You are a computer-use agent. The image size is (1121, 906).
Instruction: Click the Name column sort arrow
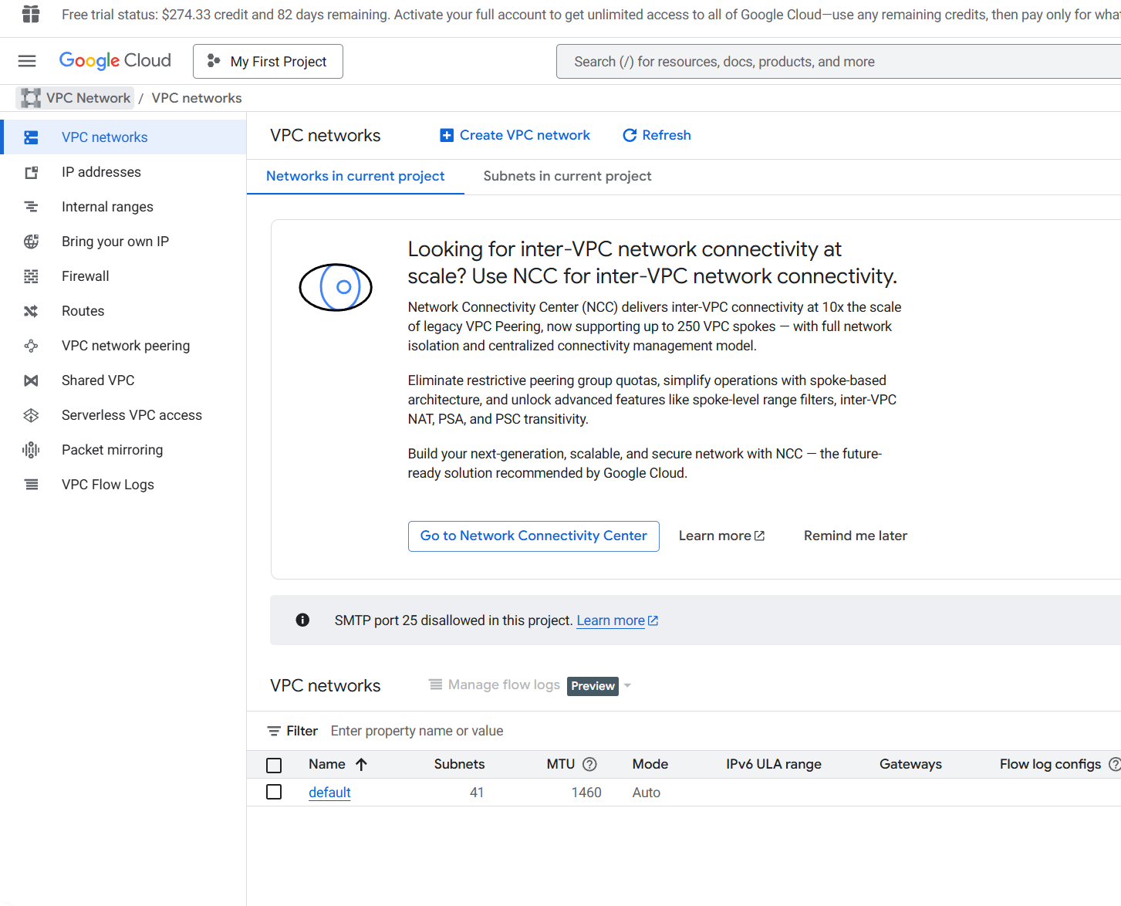pos(361,764)
